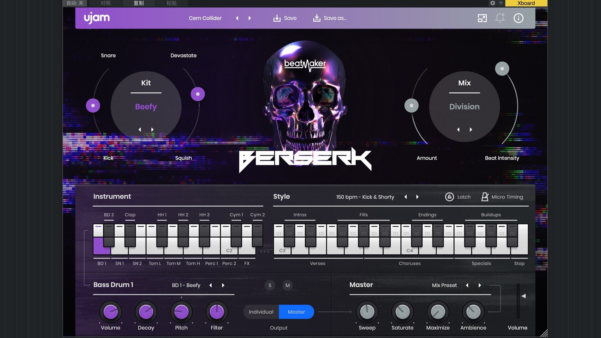Open the ujam logo menu
This screenshot has width=601, height=338.
(97, 18)
